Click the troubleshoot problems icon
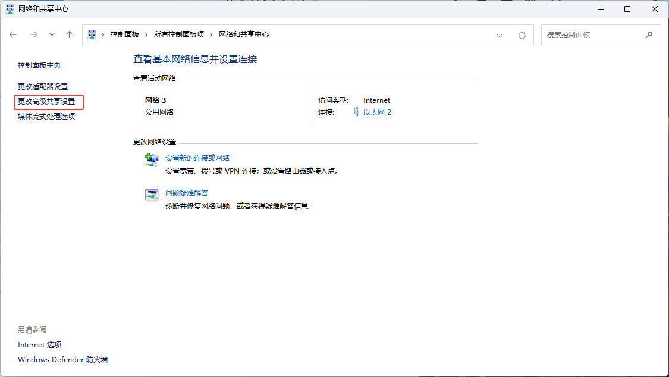This screenshot has height=377, width=669. tap(152, 194)
